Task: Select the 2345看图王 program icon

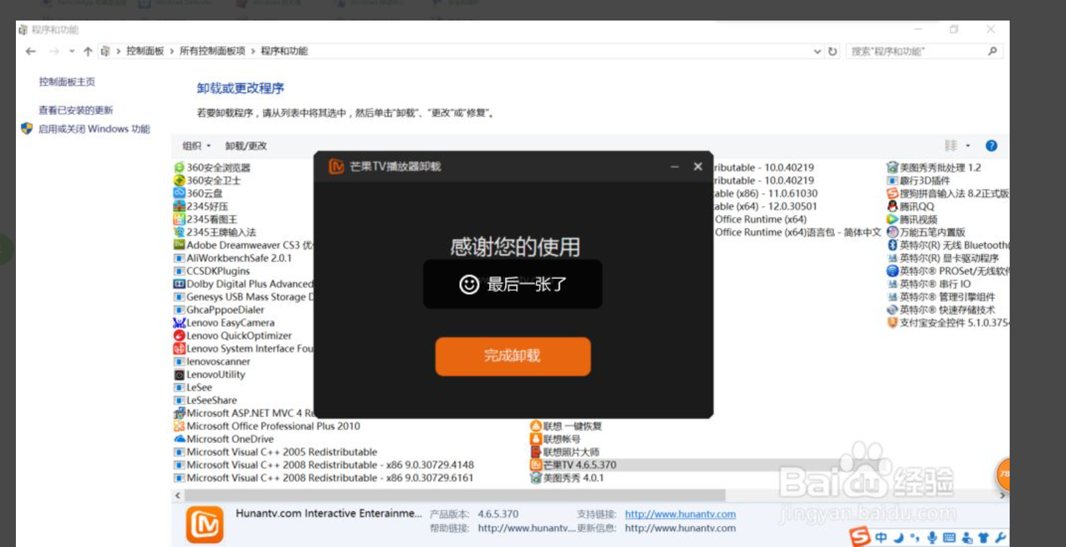Action: tap(179, 219)
